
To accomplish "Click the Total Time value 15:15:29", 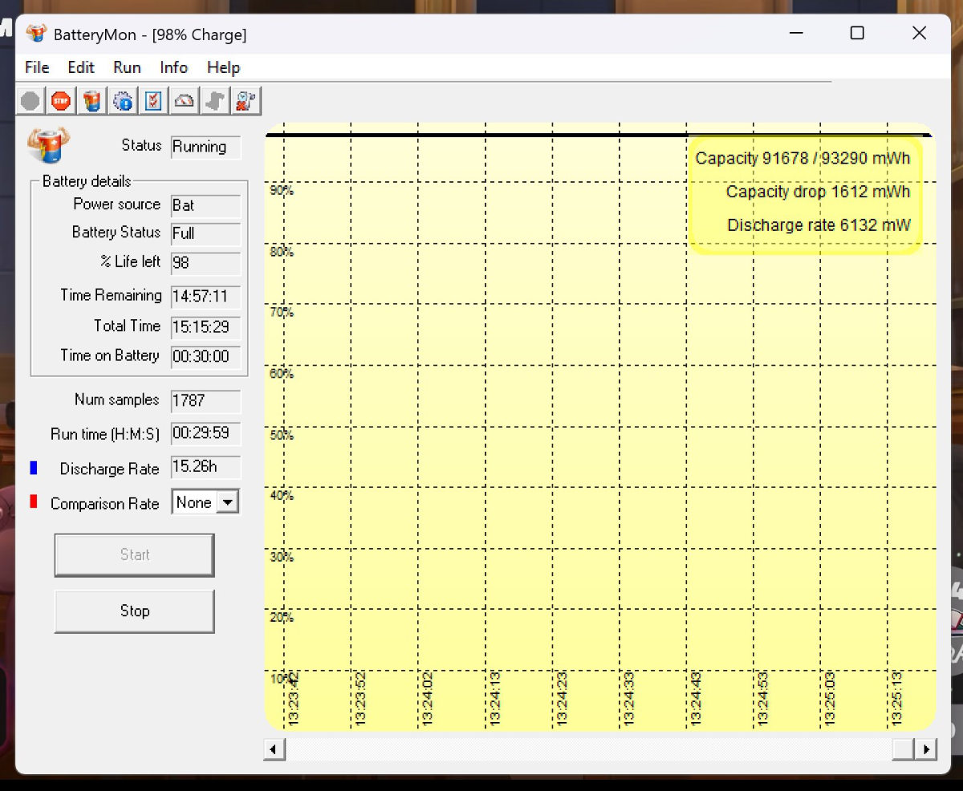I will point(205,327).
